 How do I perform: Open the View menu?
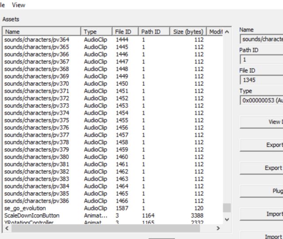[x=19, y=5]
